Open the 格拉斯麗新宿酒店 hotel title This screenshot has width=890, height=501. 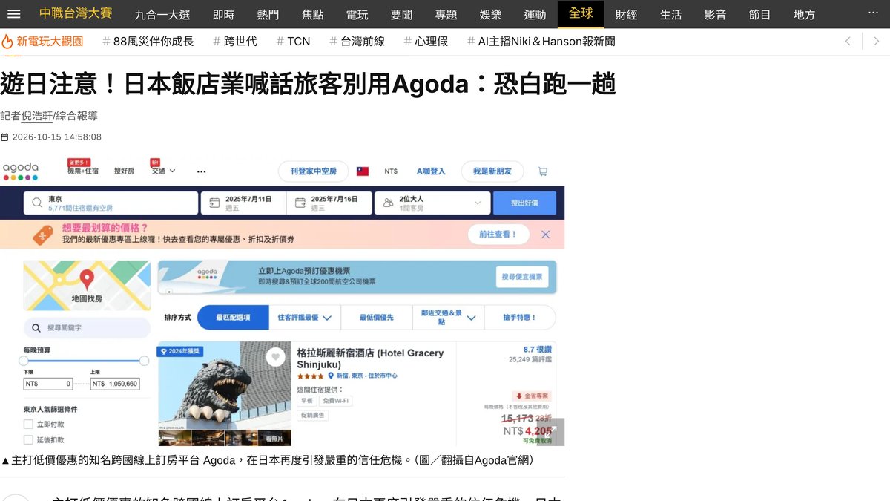370,358
